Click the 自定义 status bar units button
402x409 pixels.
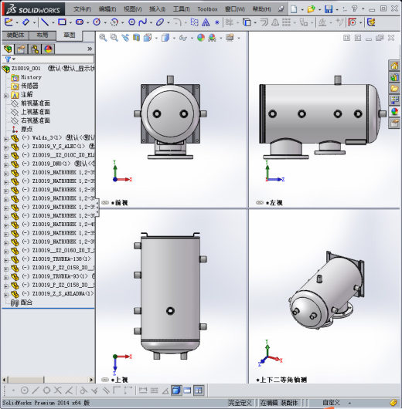[332, 403]
